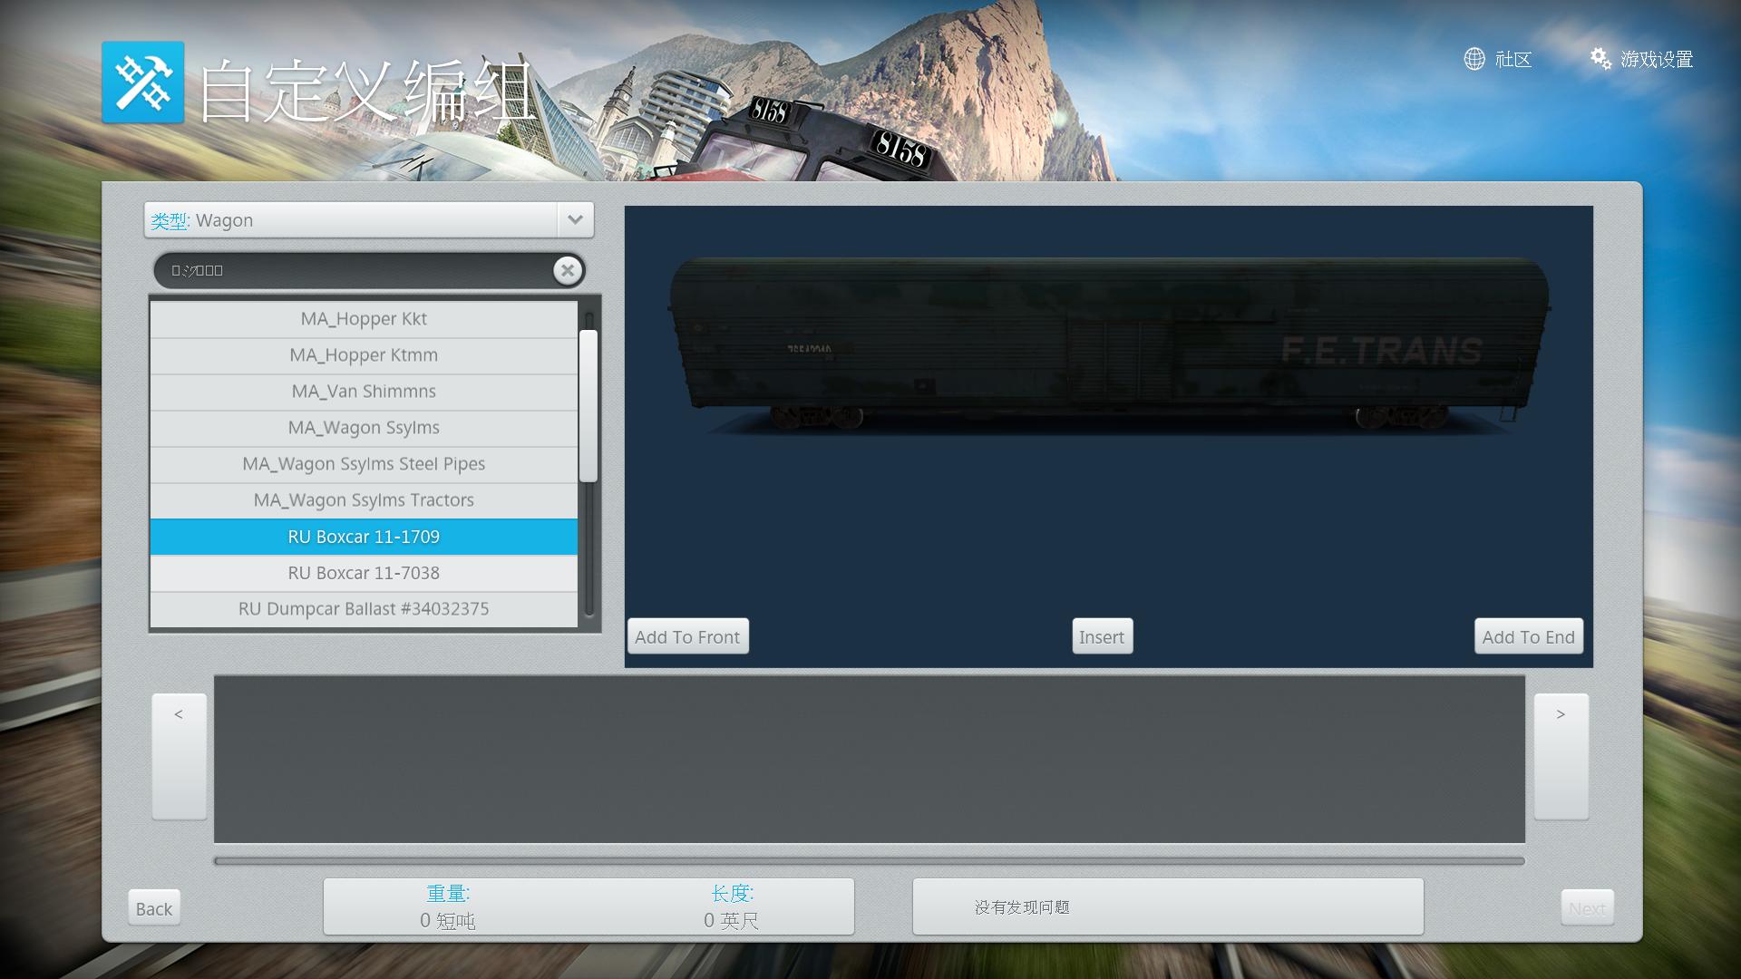
Task: Click the horizontal consist slider bar
Action: click(x=869, y=861)
